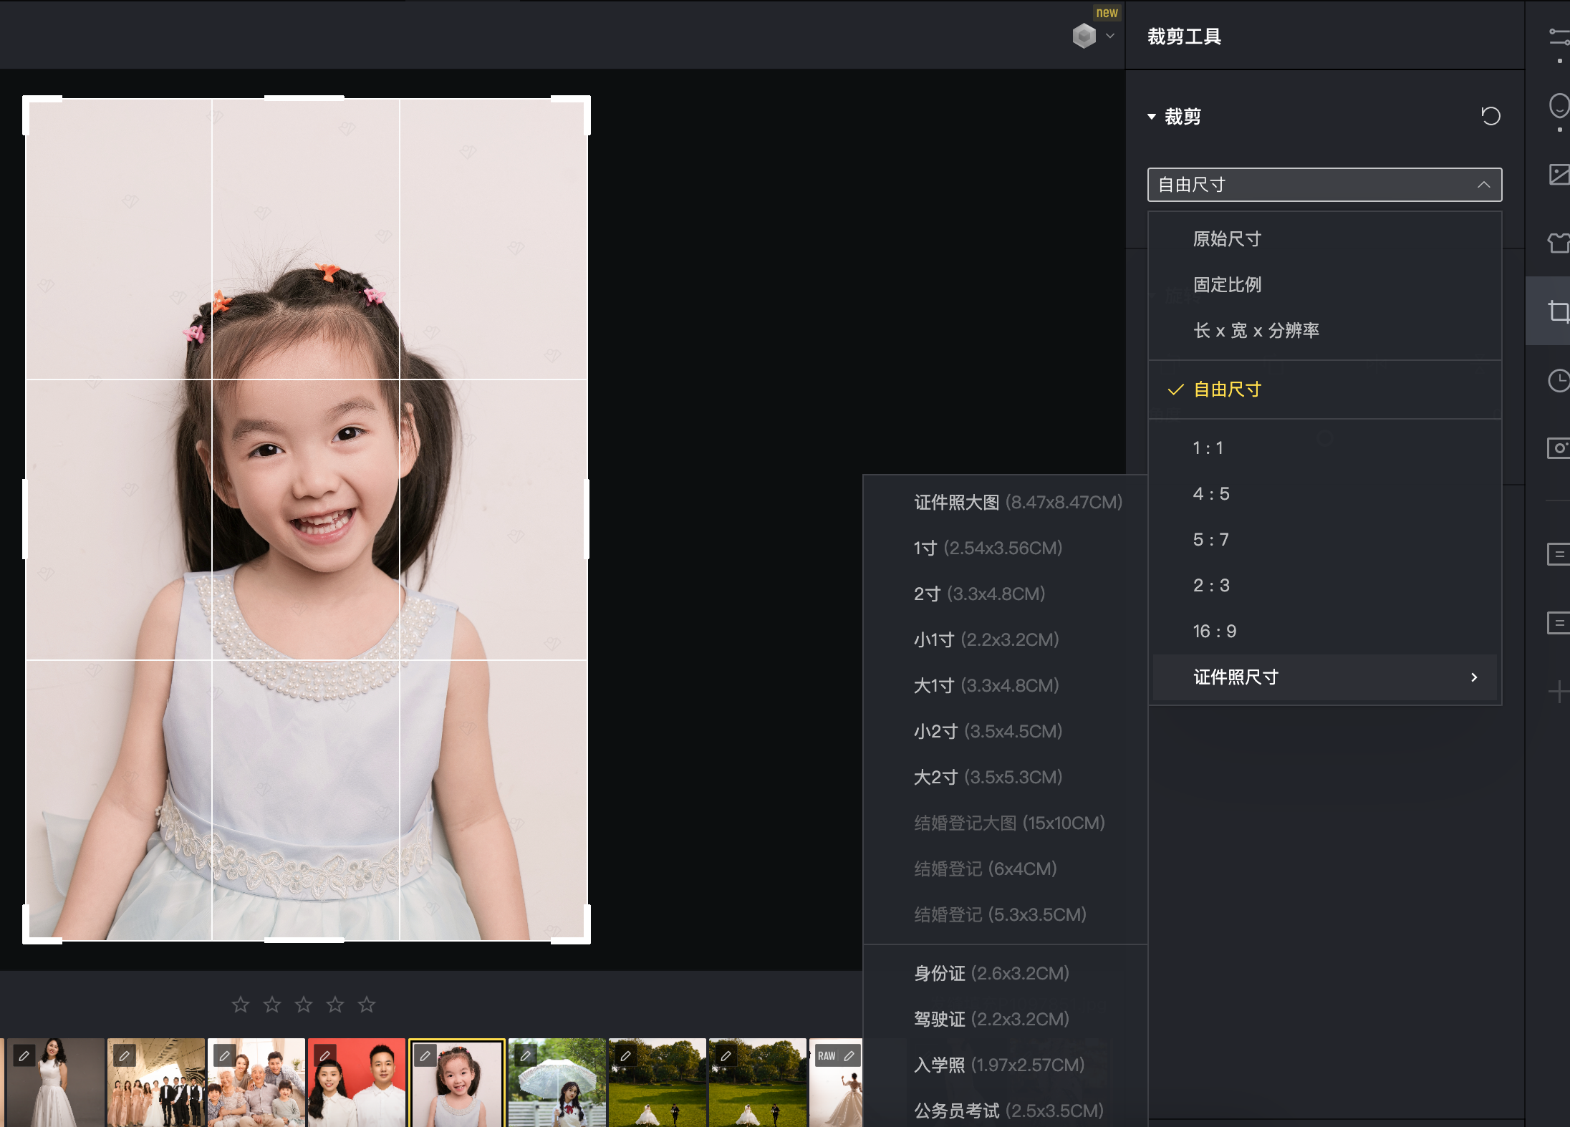This screenshot has width=1570, height=1127.
Task: Open the clothing shirt tool icon
Action: pos(1559,243)
